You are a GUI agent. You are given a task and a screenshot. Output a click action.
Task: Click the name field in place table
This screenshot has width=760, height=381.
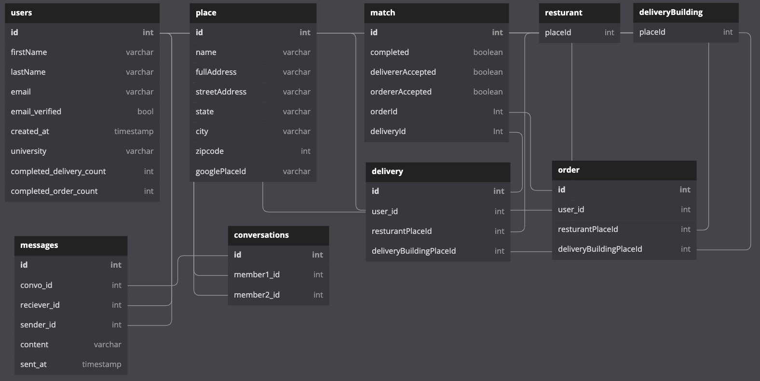(x=253, y=52)
